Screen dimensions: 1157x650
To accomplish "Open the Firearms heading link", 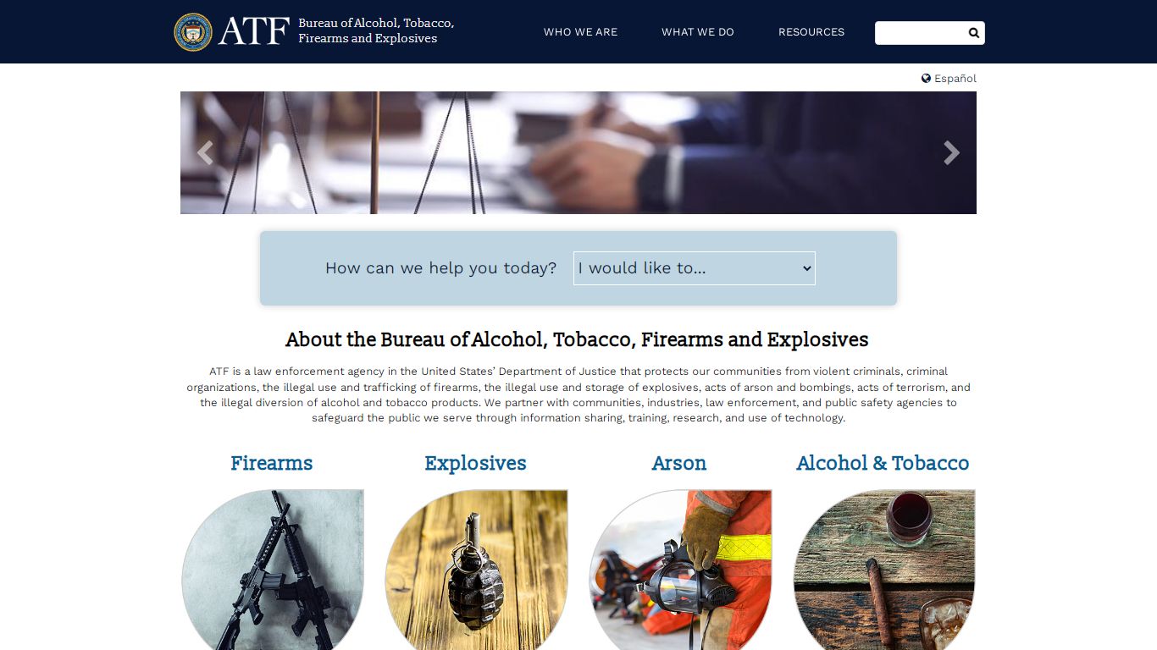I will [272, 463].
